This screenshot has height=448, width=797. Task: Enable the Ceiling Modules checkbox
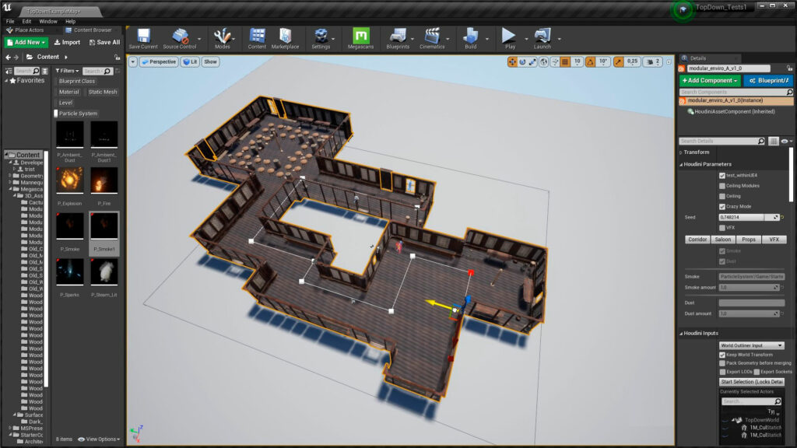click(x=722, y=186)
